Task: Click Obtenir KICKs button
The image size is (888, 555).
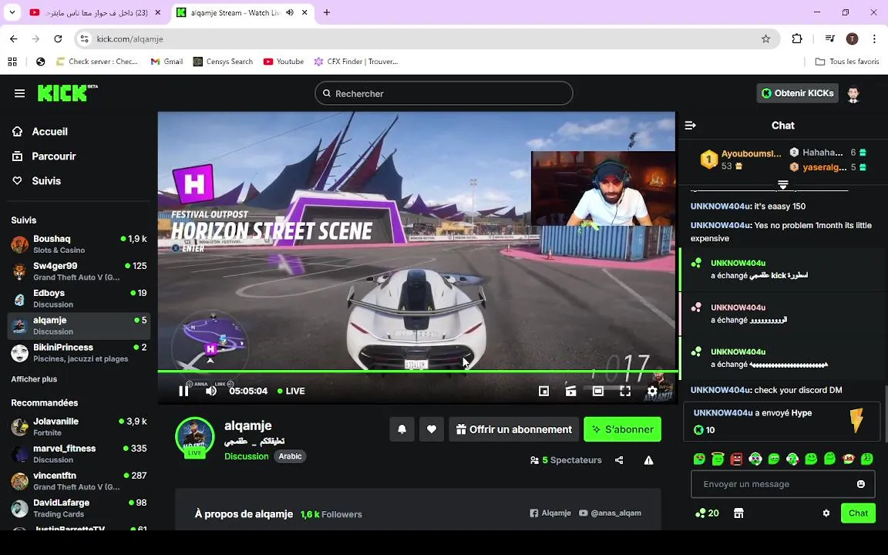Action: (797, 93)
